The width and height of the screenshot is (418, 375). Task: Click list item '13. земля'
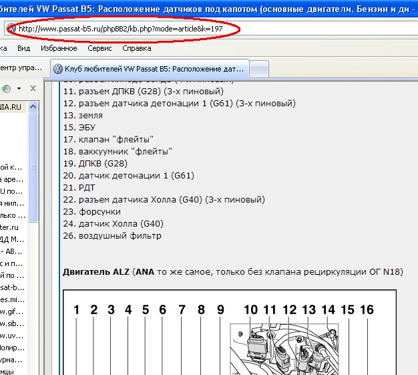coord(83,115)
